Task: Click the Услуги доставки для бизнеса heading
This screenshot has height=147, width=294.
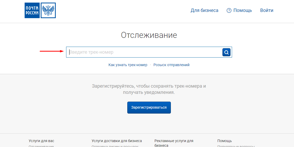Action: point(117,141)
